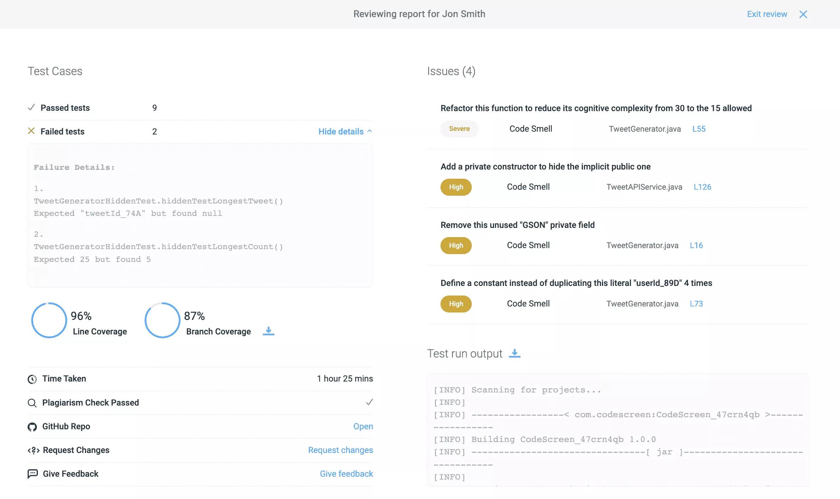The height and width of the screenshot is (499, 840).
Task: Open the GitHub Repo link
Action: [x=363, y=426]
